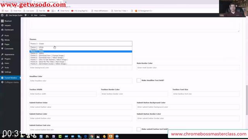This screenshot has width=248, height=139.
Task: Open a new browser tab
Action: (65, 2)
